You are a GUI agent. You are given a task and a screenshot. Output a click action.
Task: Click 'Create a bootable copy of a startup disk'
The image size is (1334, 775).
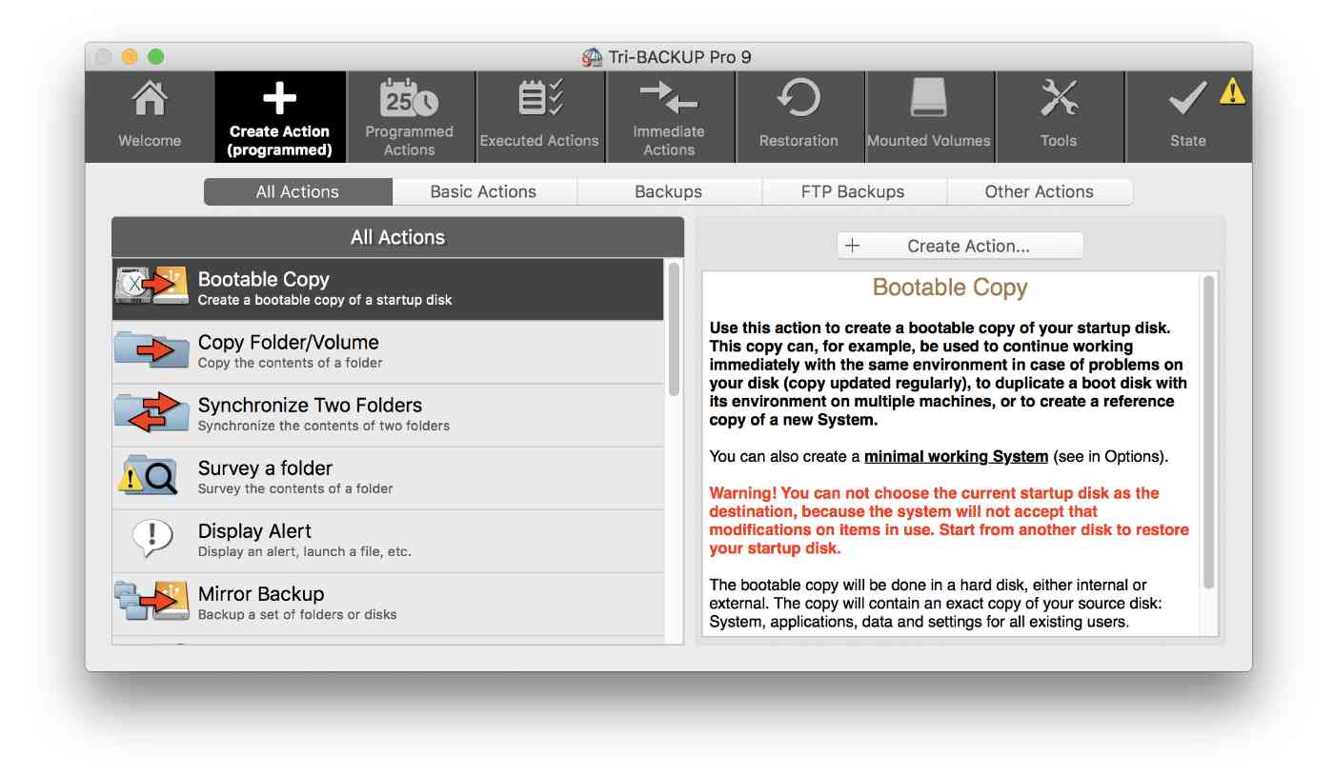(x=325, y=300)
